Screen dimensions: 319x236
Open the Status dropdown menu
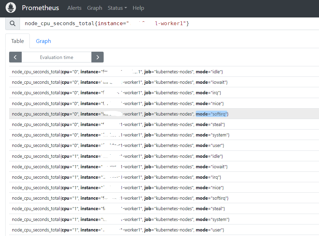click(x=117, y=8)
